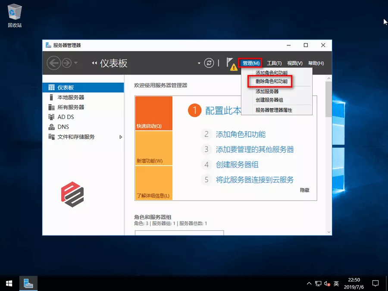Expand 文件和存储服务 submenu arrow

point(121,137)
